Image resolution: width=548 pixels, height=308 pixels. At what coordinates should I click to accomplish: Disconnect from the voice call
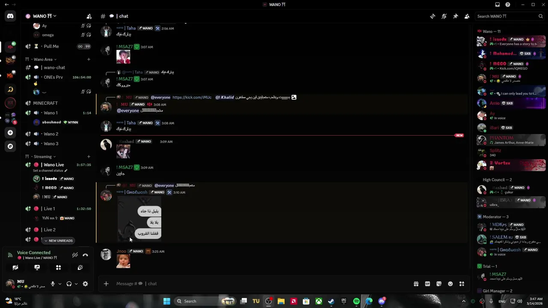85,255
